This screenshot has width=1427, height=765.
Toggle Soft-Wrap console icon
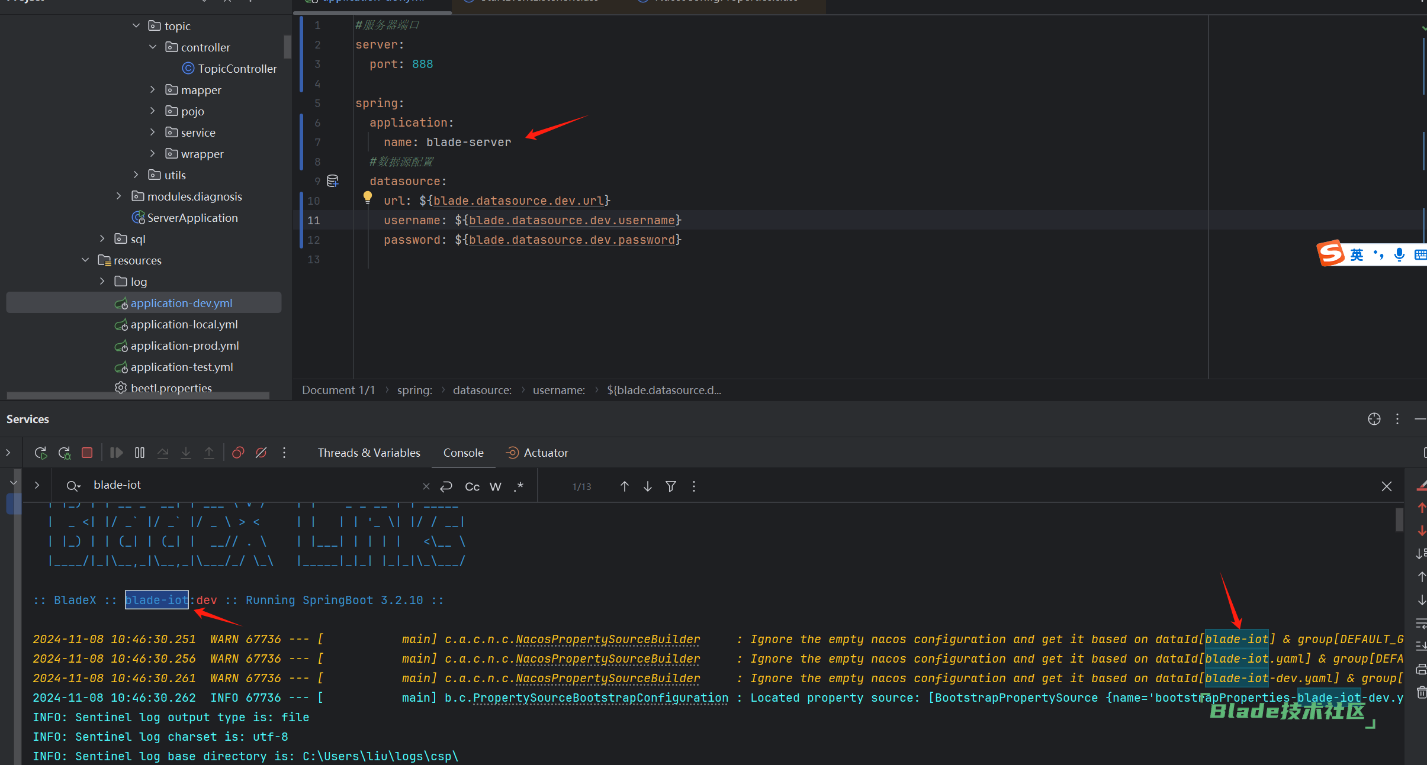click(1421, 623)
